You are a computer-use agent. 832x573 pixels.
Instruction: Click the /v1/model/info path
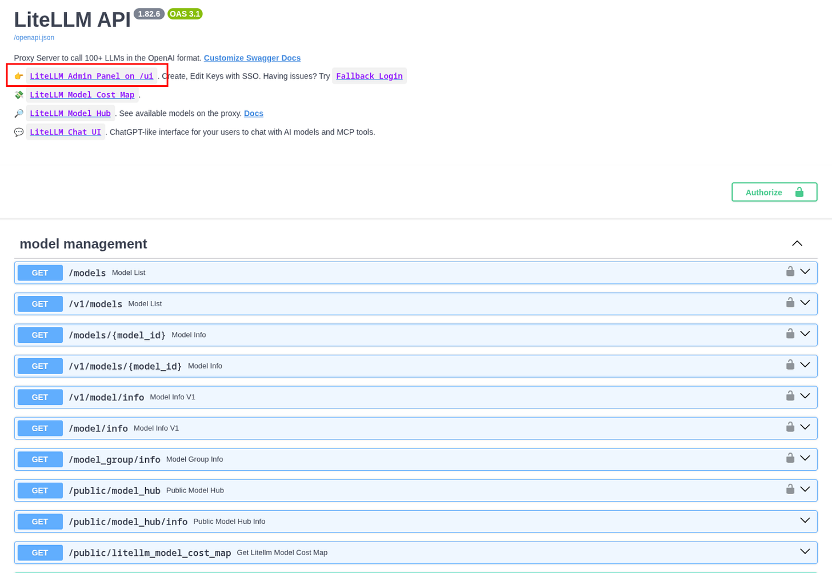coord(106,397)
